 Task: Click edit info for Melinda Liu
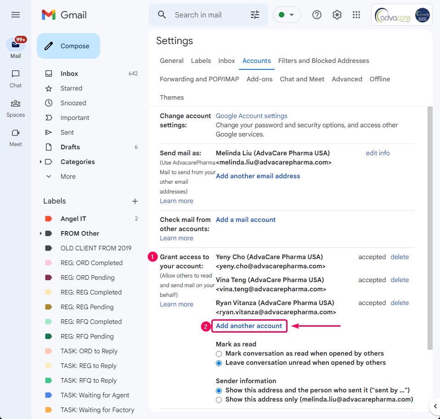(x=378, y=153)
